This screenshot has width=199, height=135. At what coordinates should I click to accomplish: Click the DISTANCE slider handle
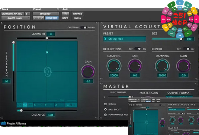[x=21, y=110]
